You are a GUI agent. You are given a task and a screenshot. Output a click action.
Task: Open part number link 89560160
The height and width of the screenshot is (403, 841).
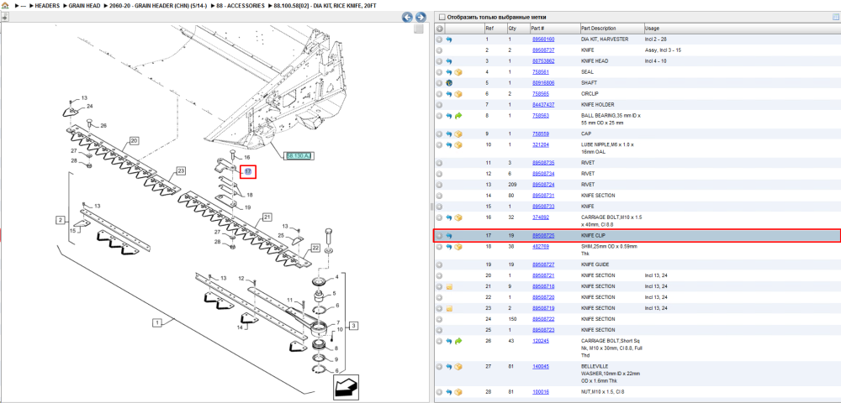tap(542, 39)
